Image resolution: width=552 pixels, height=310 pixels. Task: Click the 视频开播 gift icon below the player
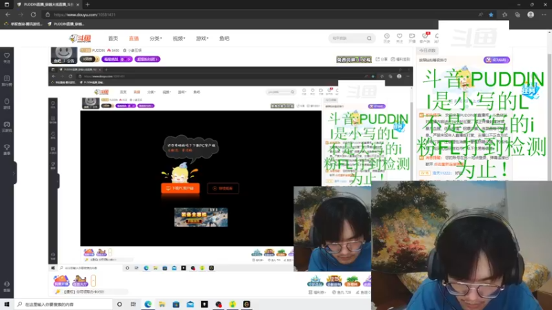point(61,280)
